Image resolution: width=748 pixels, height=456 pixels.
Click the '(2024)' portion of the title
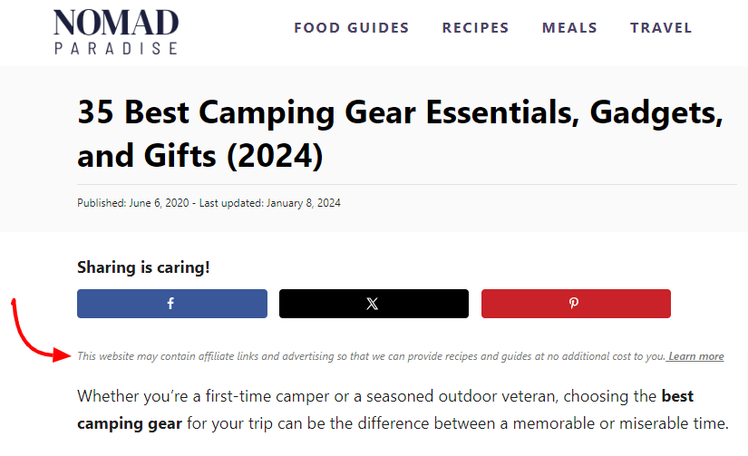tap(275, 156)
